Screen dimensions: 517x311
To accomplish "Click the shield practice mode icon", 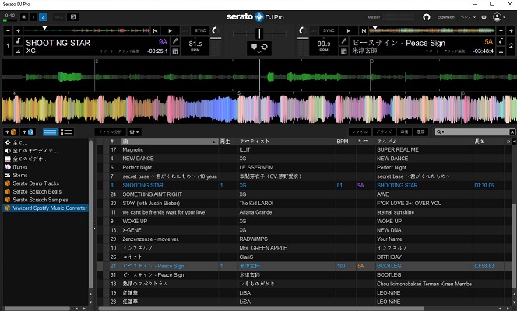I will coord(73,17).
